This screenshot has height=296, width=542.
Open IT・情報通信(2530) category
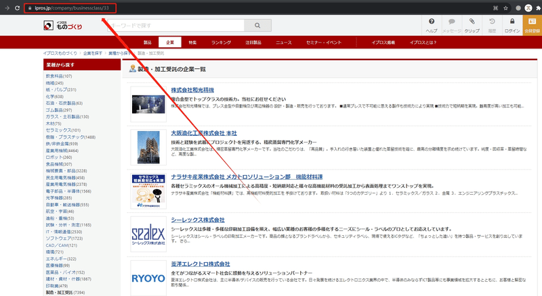point(64,232)
